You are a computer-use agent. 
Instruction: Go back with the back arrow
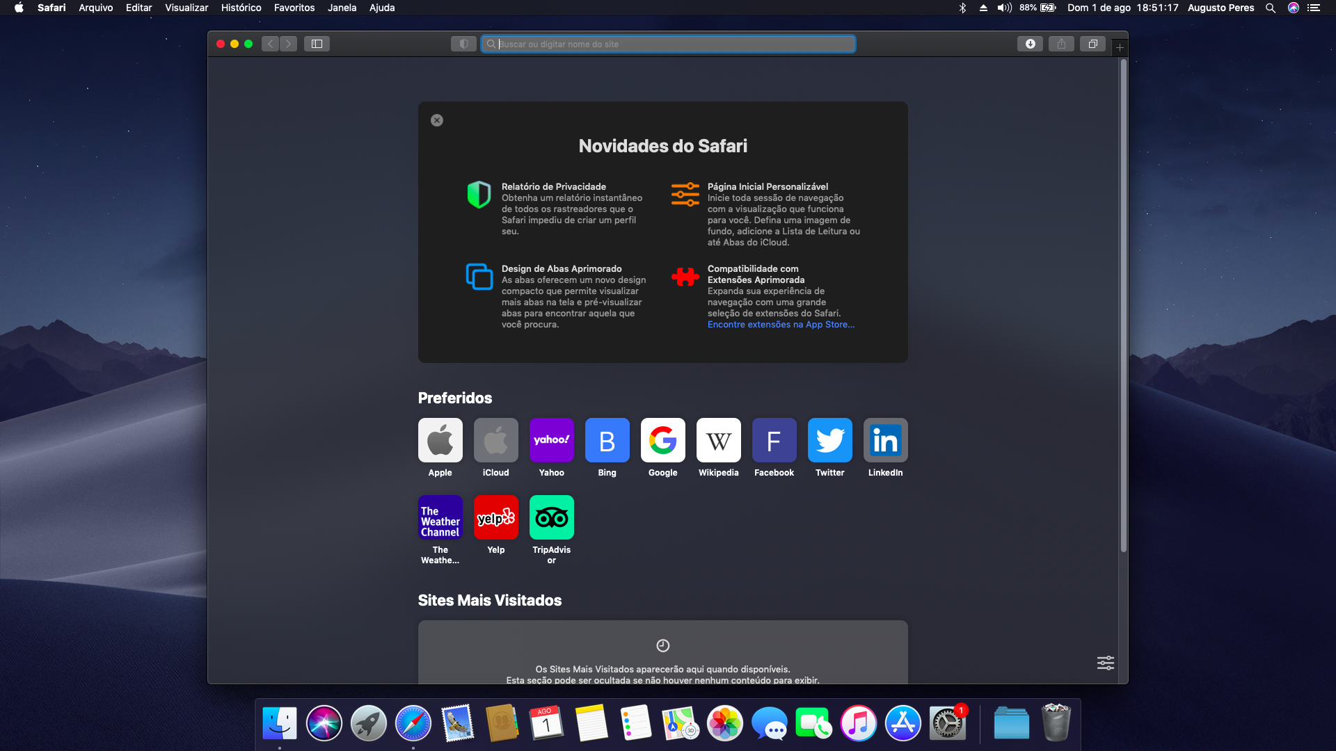coord(271,44)
